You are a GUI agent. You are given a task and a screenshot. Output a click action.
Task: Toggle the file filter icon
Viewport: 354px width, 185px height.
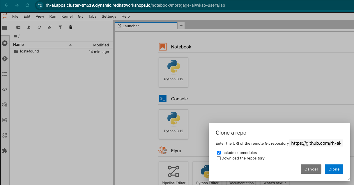click(x=60, y=27)
